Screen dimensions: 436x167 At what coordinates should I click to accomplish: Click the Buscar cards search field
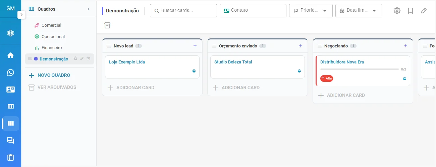click(x=183, y=10)
